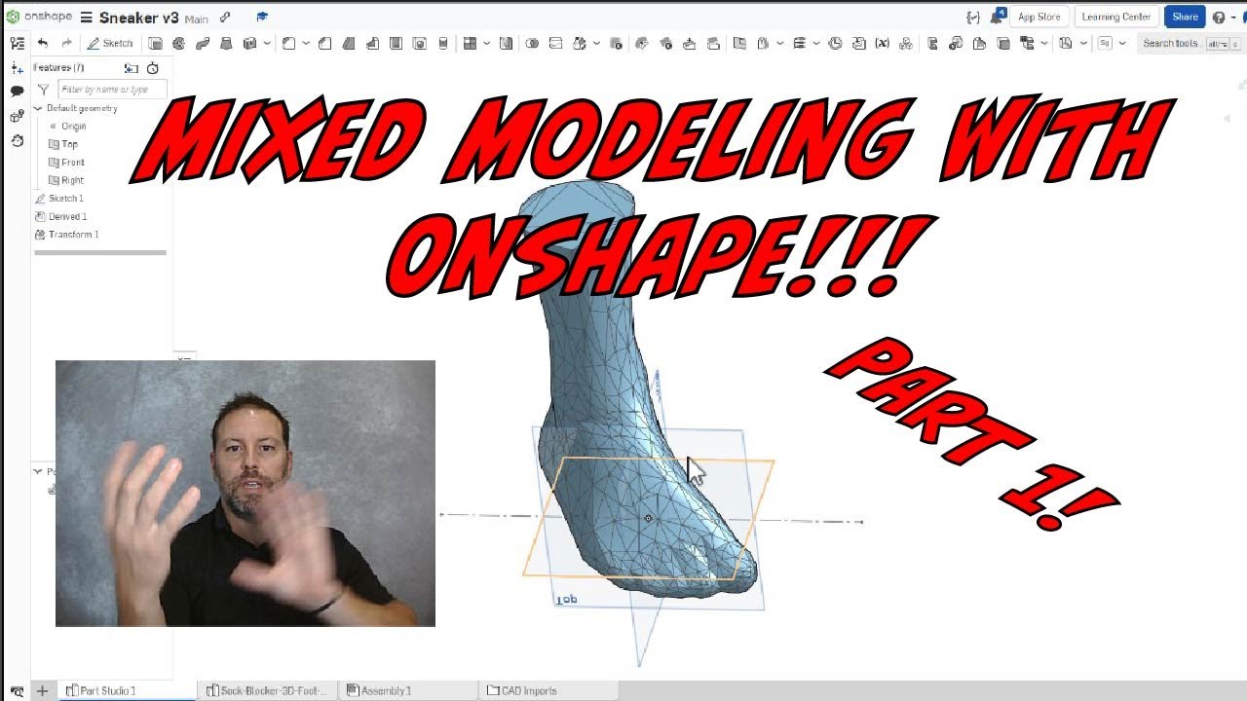Select the Loft tool
The width and height of the screenshot is (1247, 701).
coord(226,43)
